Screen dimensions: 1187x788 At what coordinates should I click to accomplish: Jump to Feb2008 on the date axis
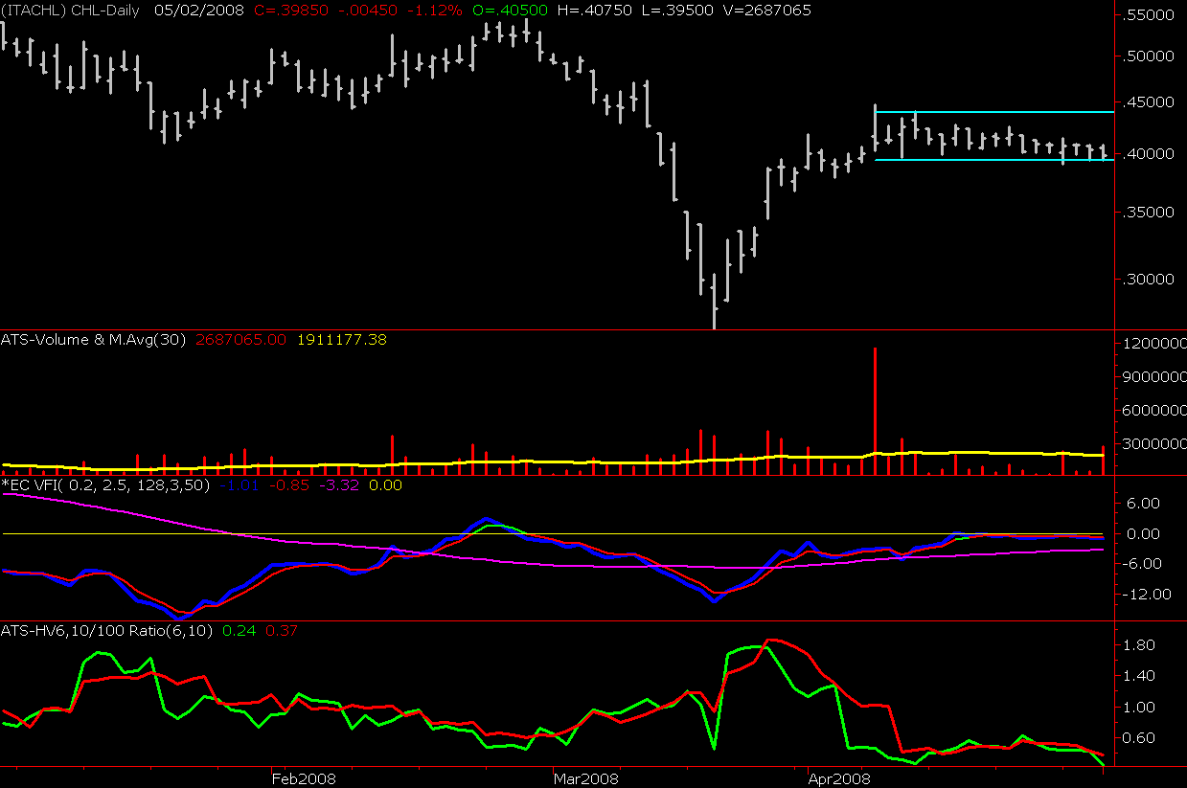304,778
